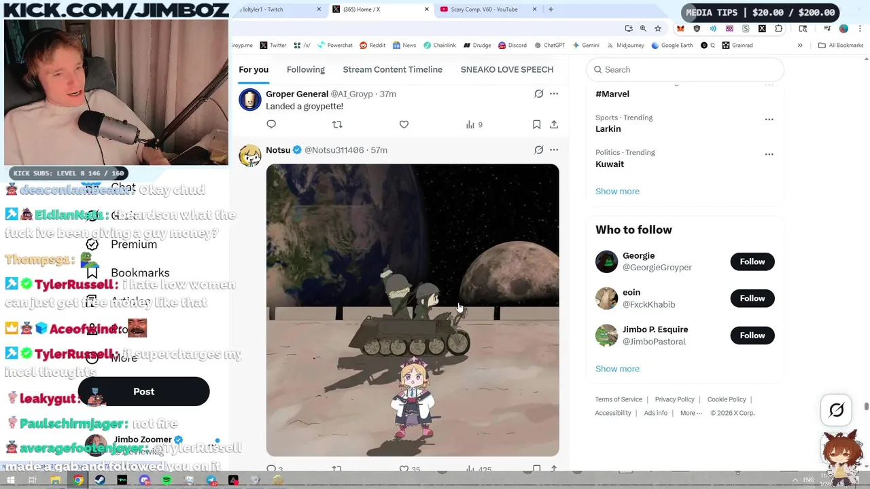Screen dimensions: 870x489
Task: Open more options for Kuwait trend
Action: 769,154
